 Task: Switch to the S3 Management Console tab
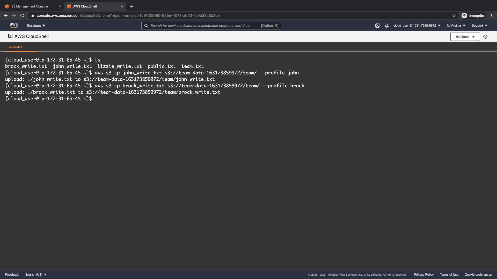[30, 6]
